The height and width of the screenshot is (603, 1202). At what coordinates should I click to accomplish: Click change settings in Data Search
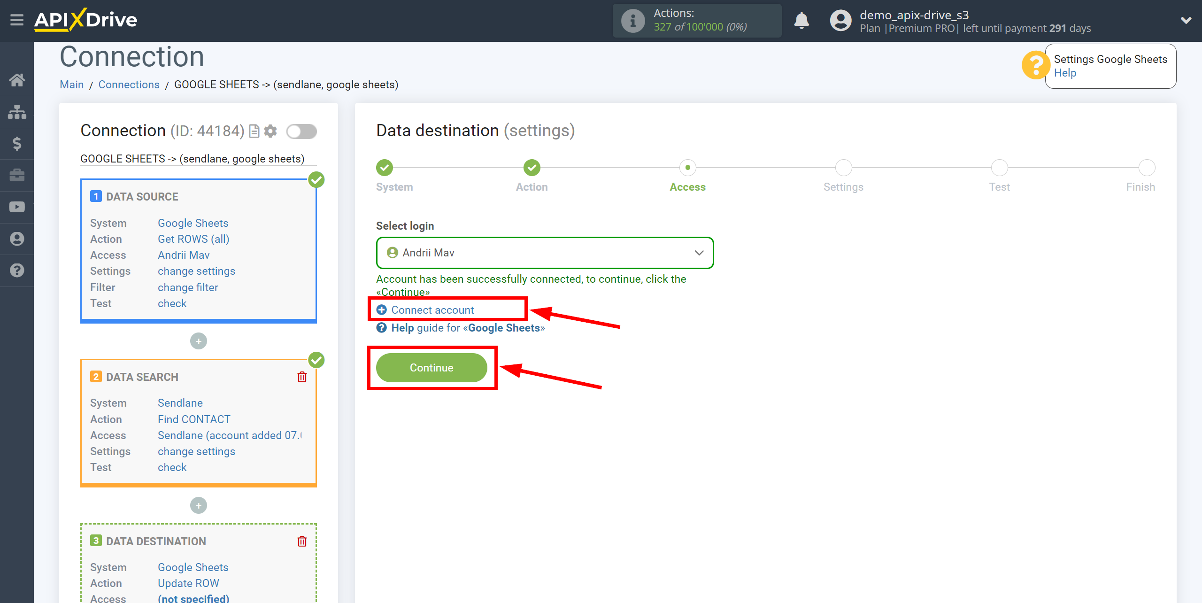(196, 451)
